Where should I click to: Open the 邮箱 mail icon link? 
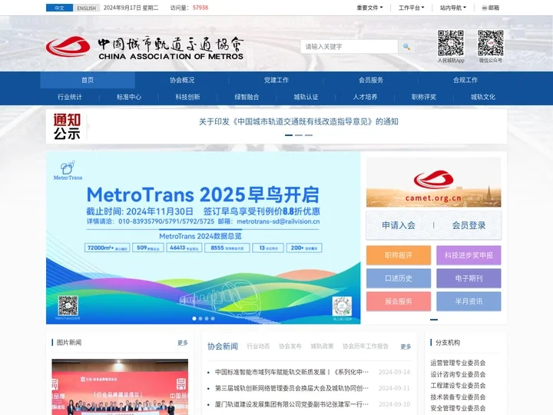pos(491,8)
